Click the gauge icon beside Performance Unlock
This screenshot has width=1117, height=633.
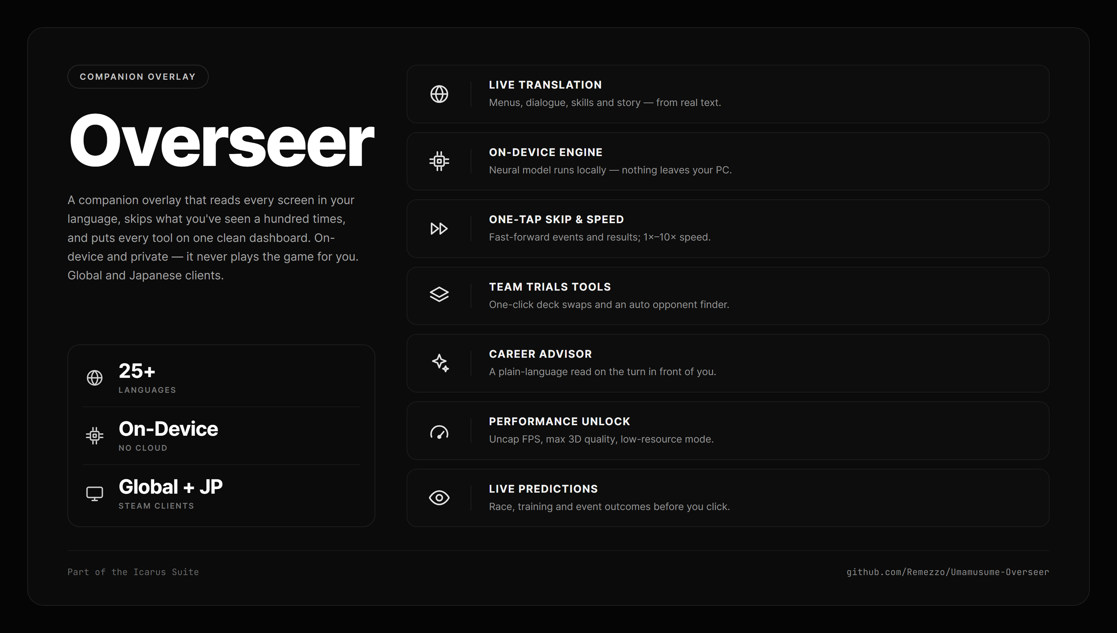[439, 432]
